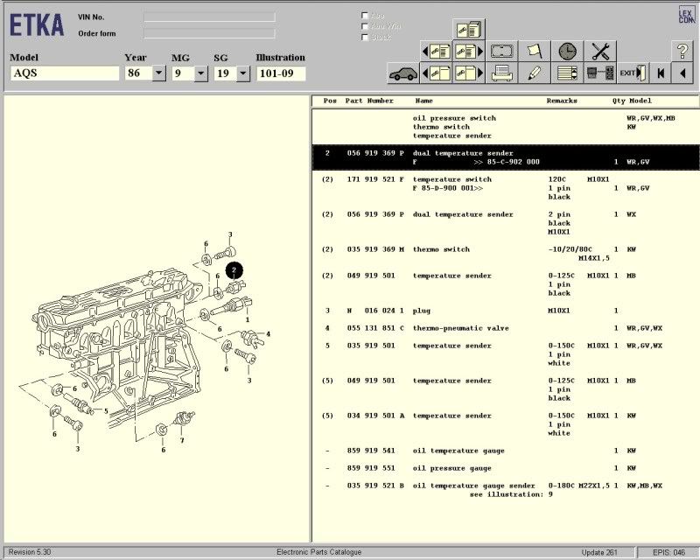Image resolution: width=700 pixels, height=560 pixels.
Task: Expand the MG dropdown showing 9
Action: point(201,73)
